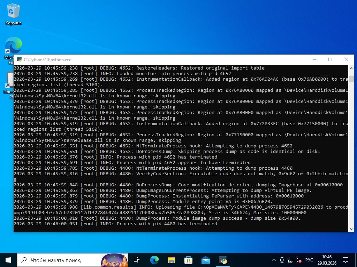
Task: Open the notification center panel
Action: pyautogui.click(x=345, y=260)
